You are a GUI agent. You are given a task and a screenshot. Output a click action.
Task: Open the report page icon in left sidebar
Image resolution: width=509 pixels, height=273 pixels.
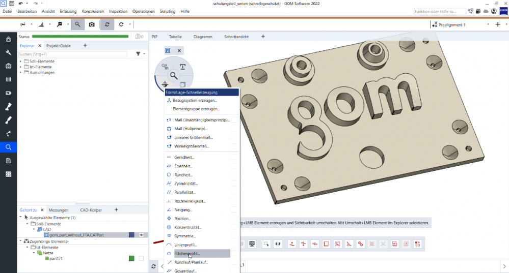click(x=8, y=161)
